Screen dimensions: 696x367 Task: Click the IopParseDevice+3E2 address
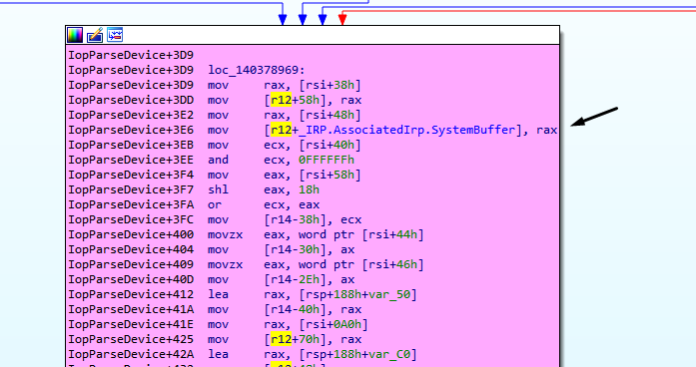pyautogui.click(x=131, y=116)
